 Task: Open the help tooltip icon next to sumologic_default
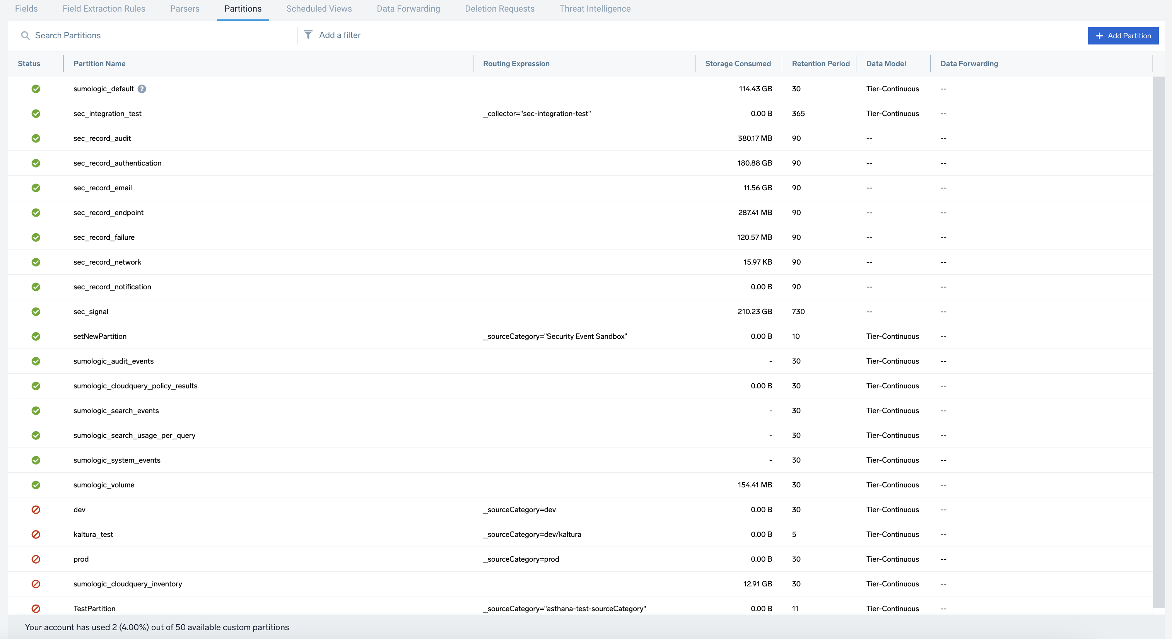point(142,89)
